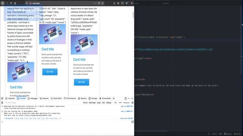Image resolution: width=243 pixels, height=136 pixels.
Task: Toggle Requests filter in console
Action: click(x=126, y=102)
